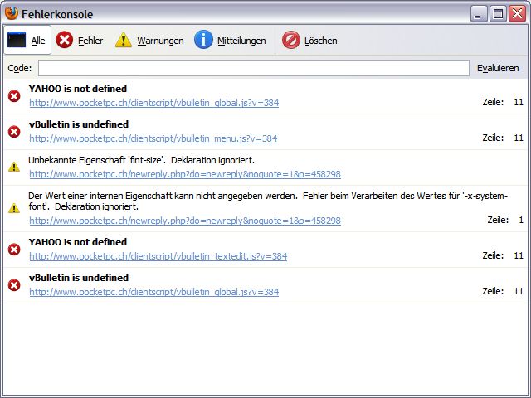This screenshot has width=531, height=398.
Task: Show all messages with the Alle icon
Action: pyautogui.click(x=17, y=40)
